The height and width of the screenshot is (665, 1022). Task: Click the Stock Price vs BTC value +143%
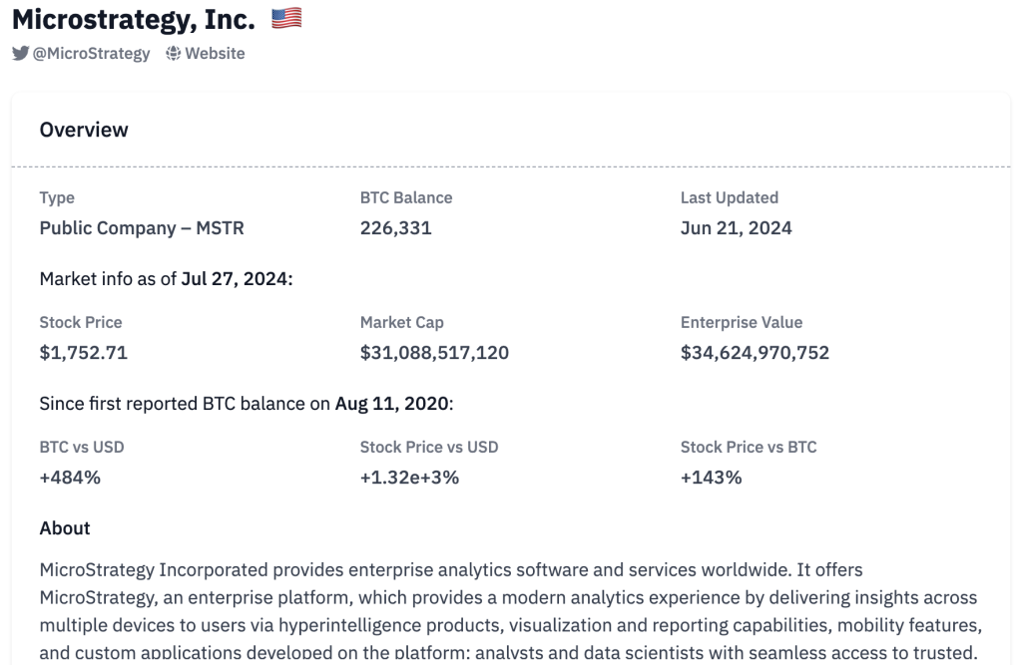click(711, 477)
